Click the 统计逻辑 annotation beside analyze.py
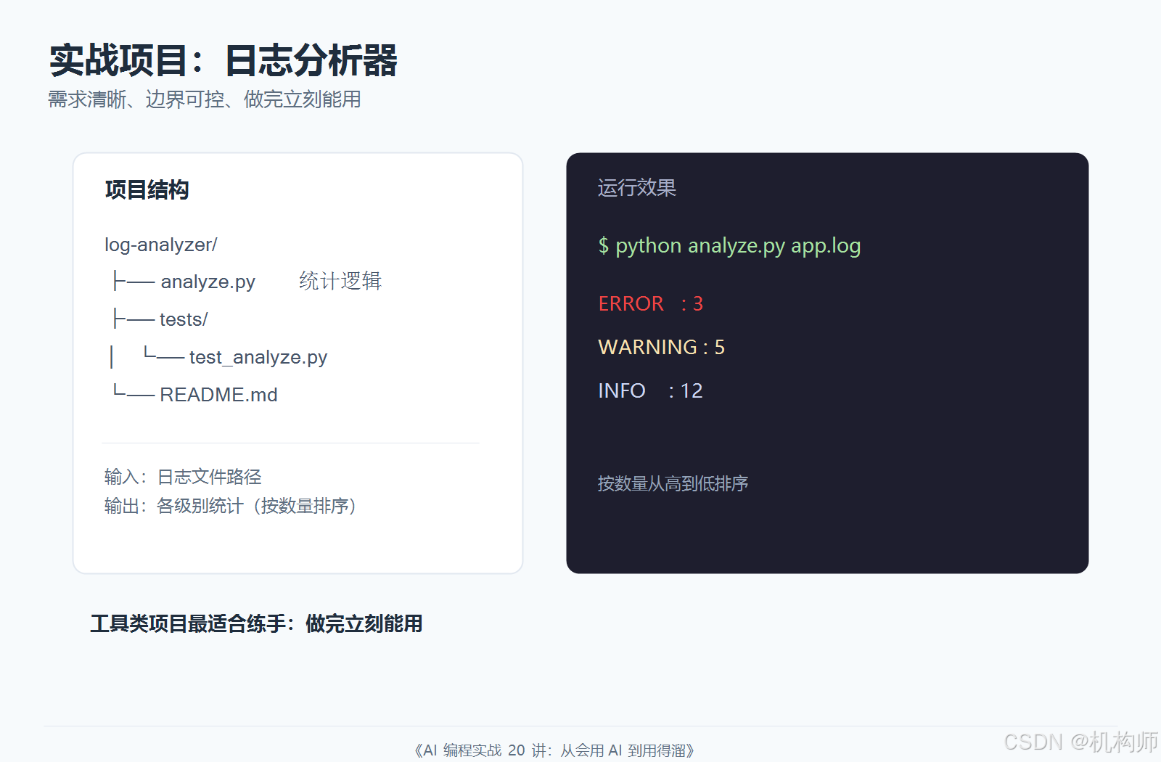 (340, 281)
